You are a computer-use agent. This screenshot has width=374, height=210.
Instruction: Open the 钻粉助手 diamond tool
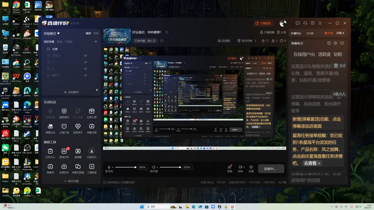[x=78, y=126]
